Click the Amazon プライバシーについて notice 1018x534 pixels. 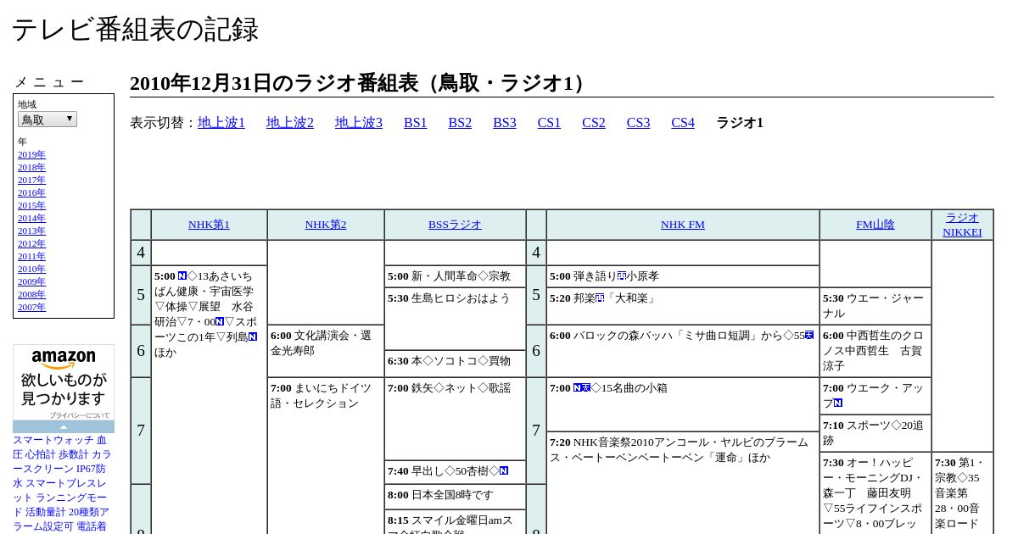point(79,415)
